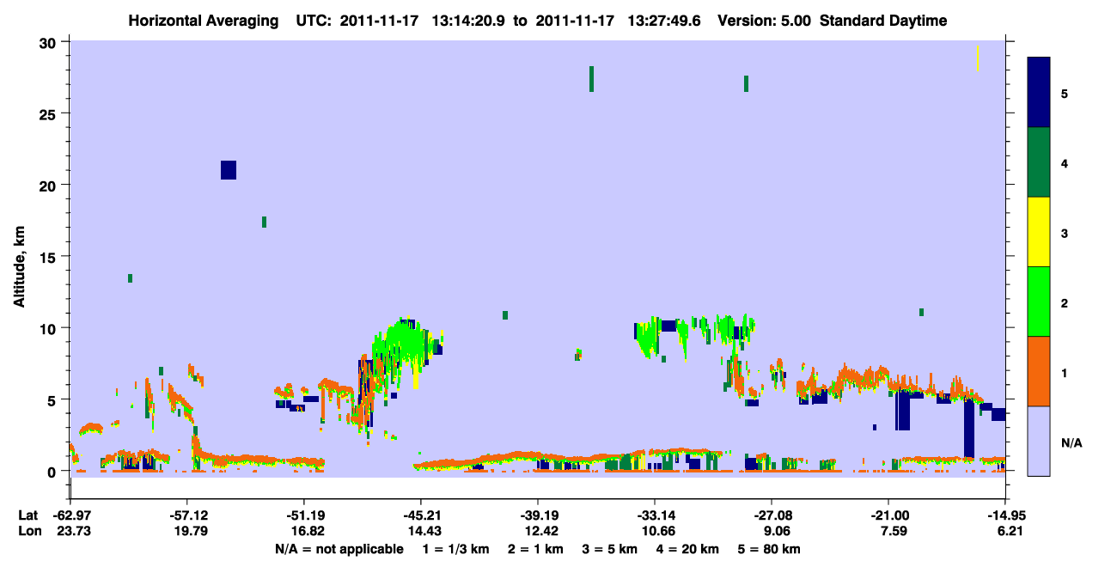Click latitude value -14.95
1117x573 pixels.
(x=1005, y=515)
